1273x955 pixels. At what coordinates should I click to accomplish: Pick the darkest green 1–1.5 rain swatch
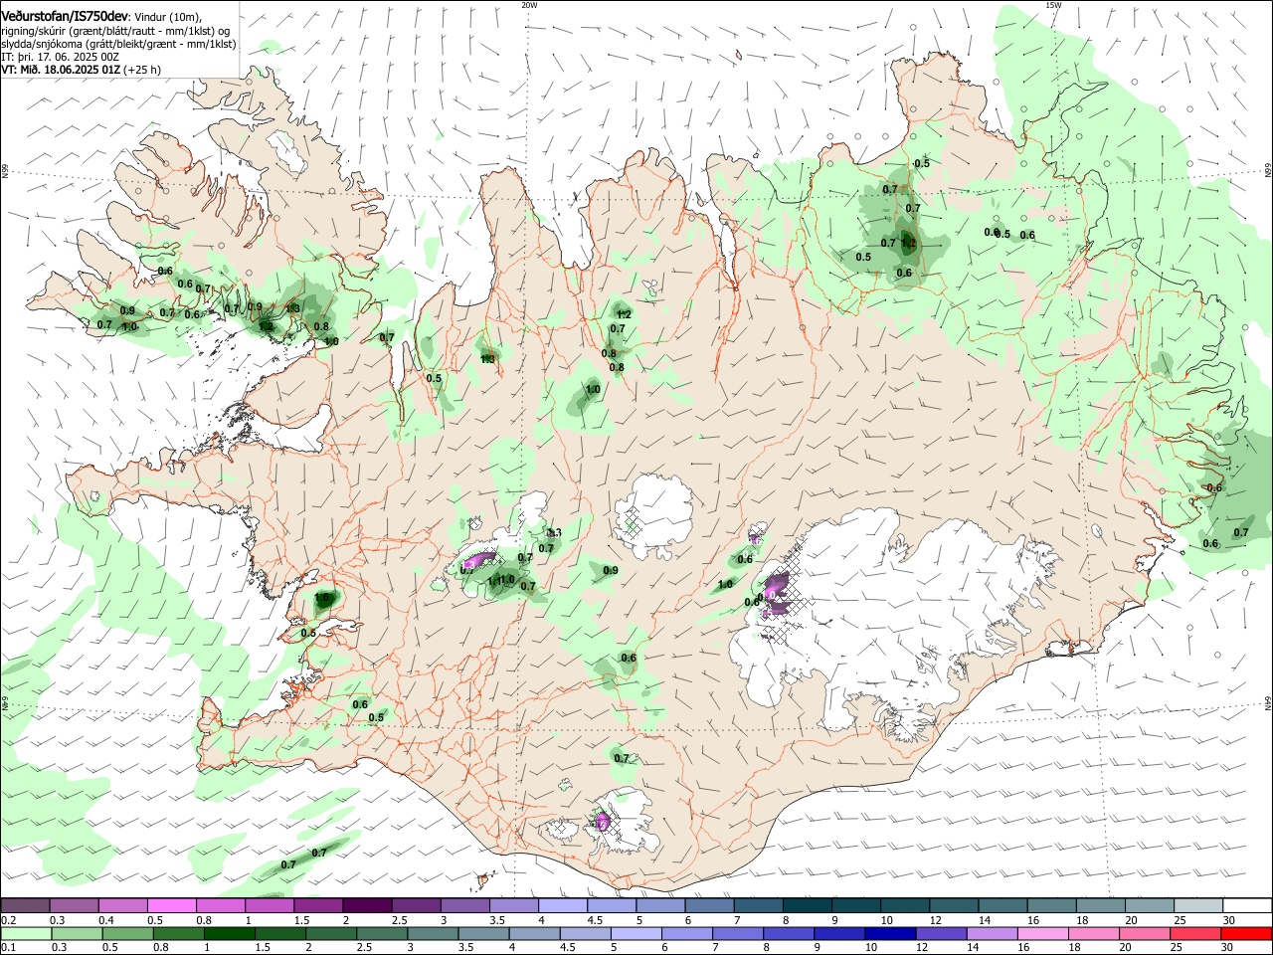tap(230, 933)
